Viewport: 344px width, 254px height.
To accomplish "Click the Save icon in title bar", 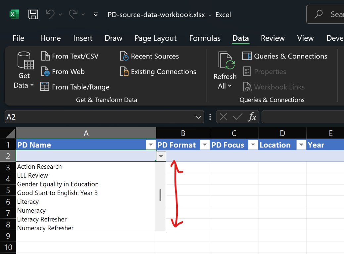I will click(x=33, y=15).
